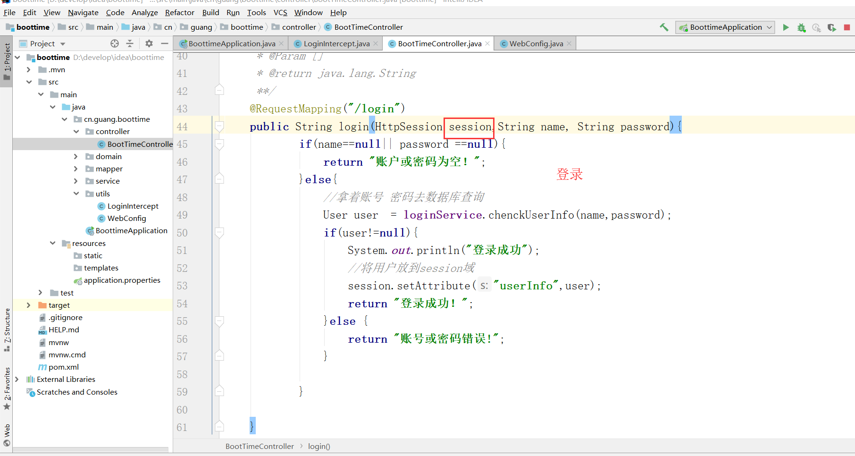Switch to WebConfig.java tab
The width and height of the screenshot is (855, 456).
coord(536,43)
